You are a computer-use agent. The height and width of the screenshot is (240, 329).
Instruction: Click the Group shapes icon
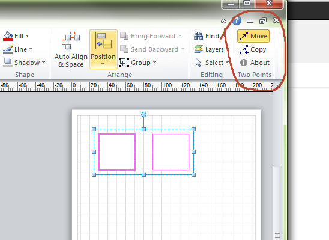point(124,63)
